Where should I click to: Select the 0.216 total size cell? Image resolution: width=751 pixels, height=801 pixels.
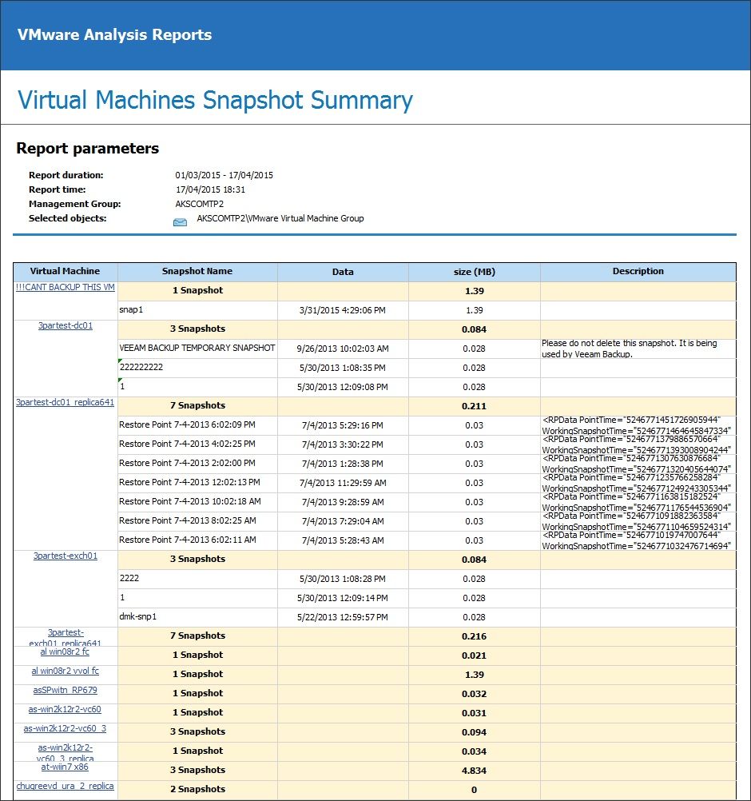(x=475, y=636)
